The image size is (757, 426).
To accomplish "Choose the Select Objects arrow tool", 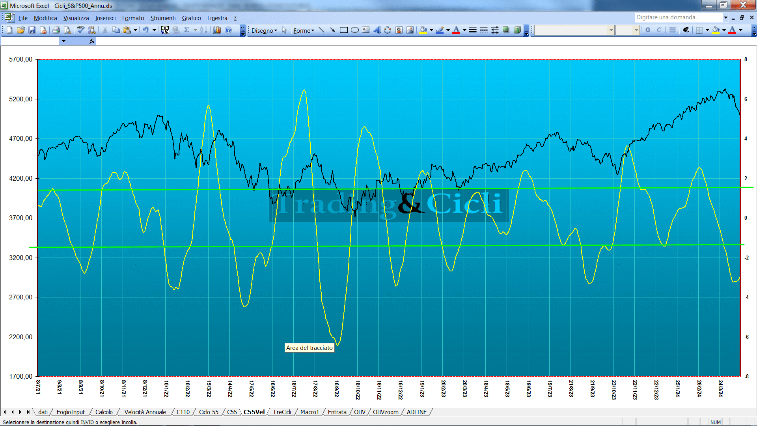I will coord(284,30).
